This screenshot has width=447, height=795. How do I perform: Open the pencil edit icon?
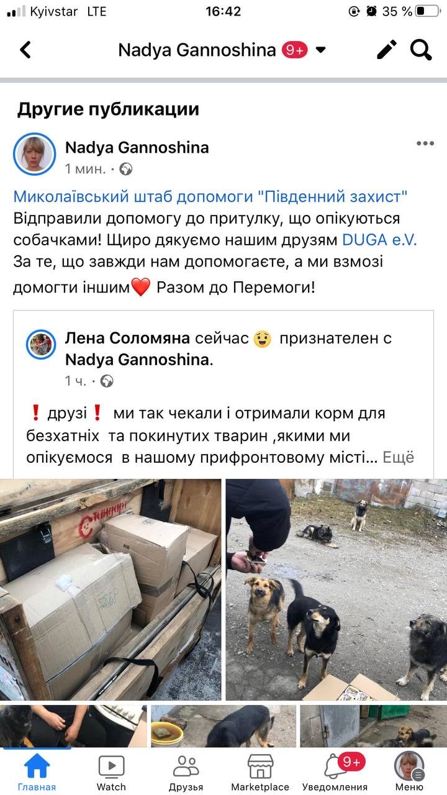pos(387,50)
